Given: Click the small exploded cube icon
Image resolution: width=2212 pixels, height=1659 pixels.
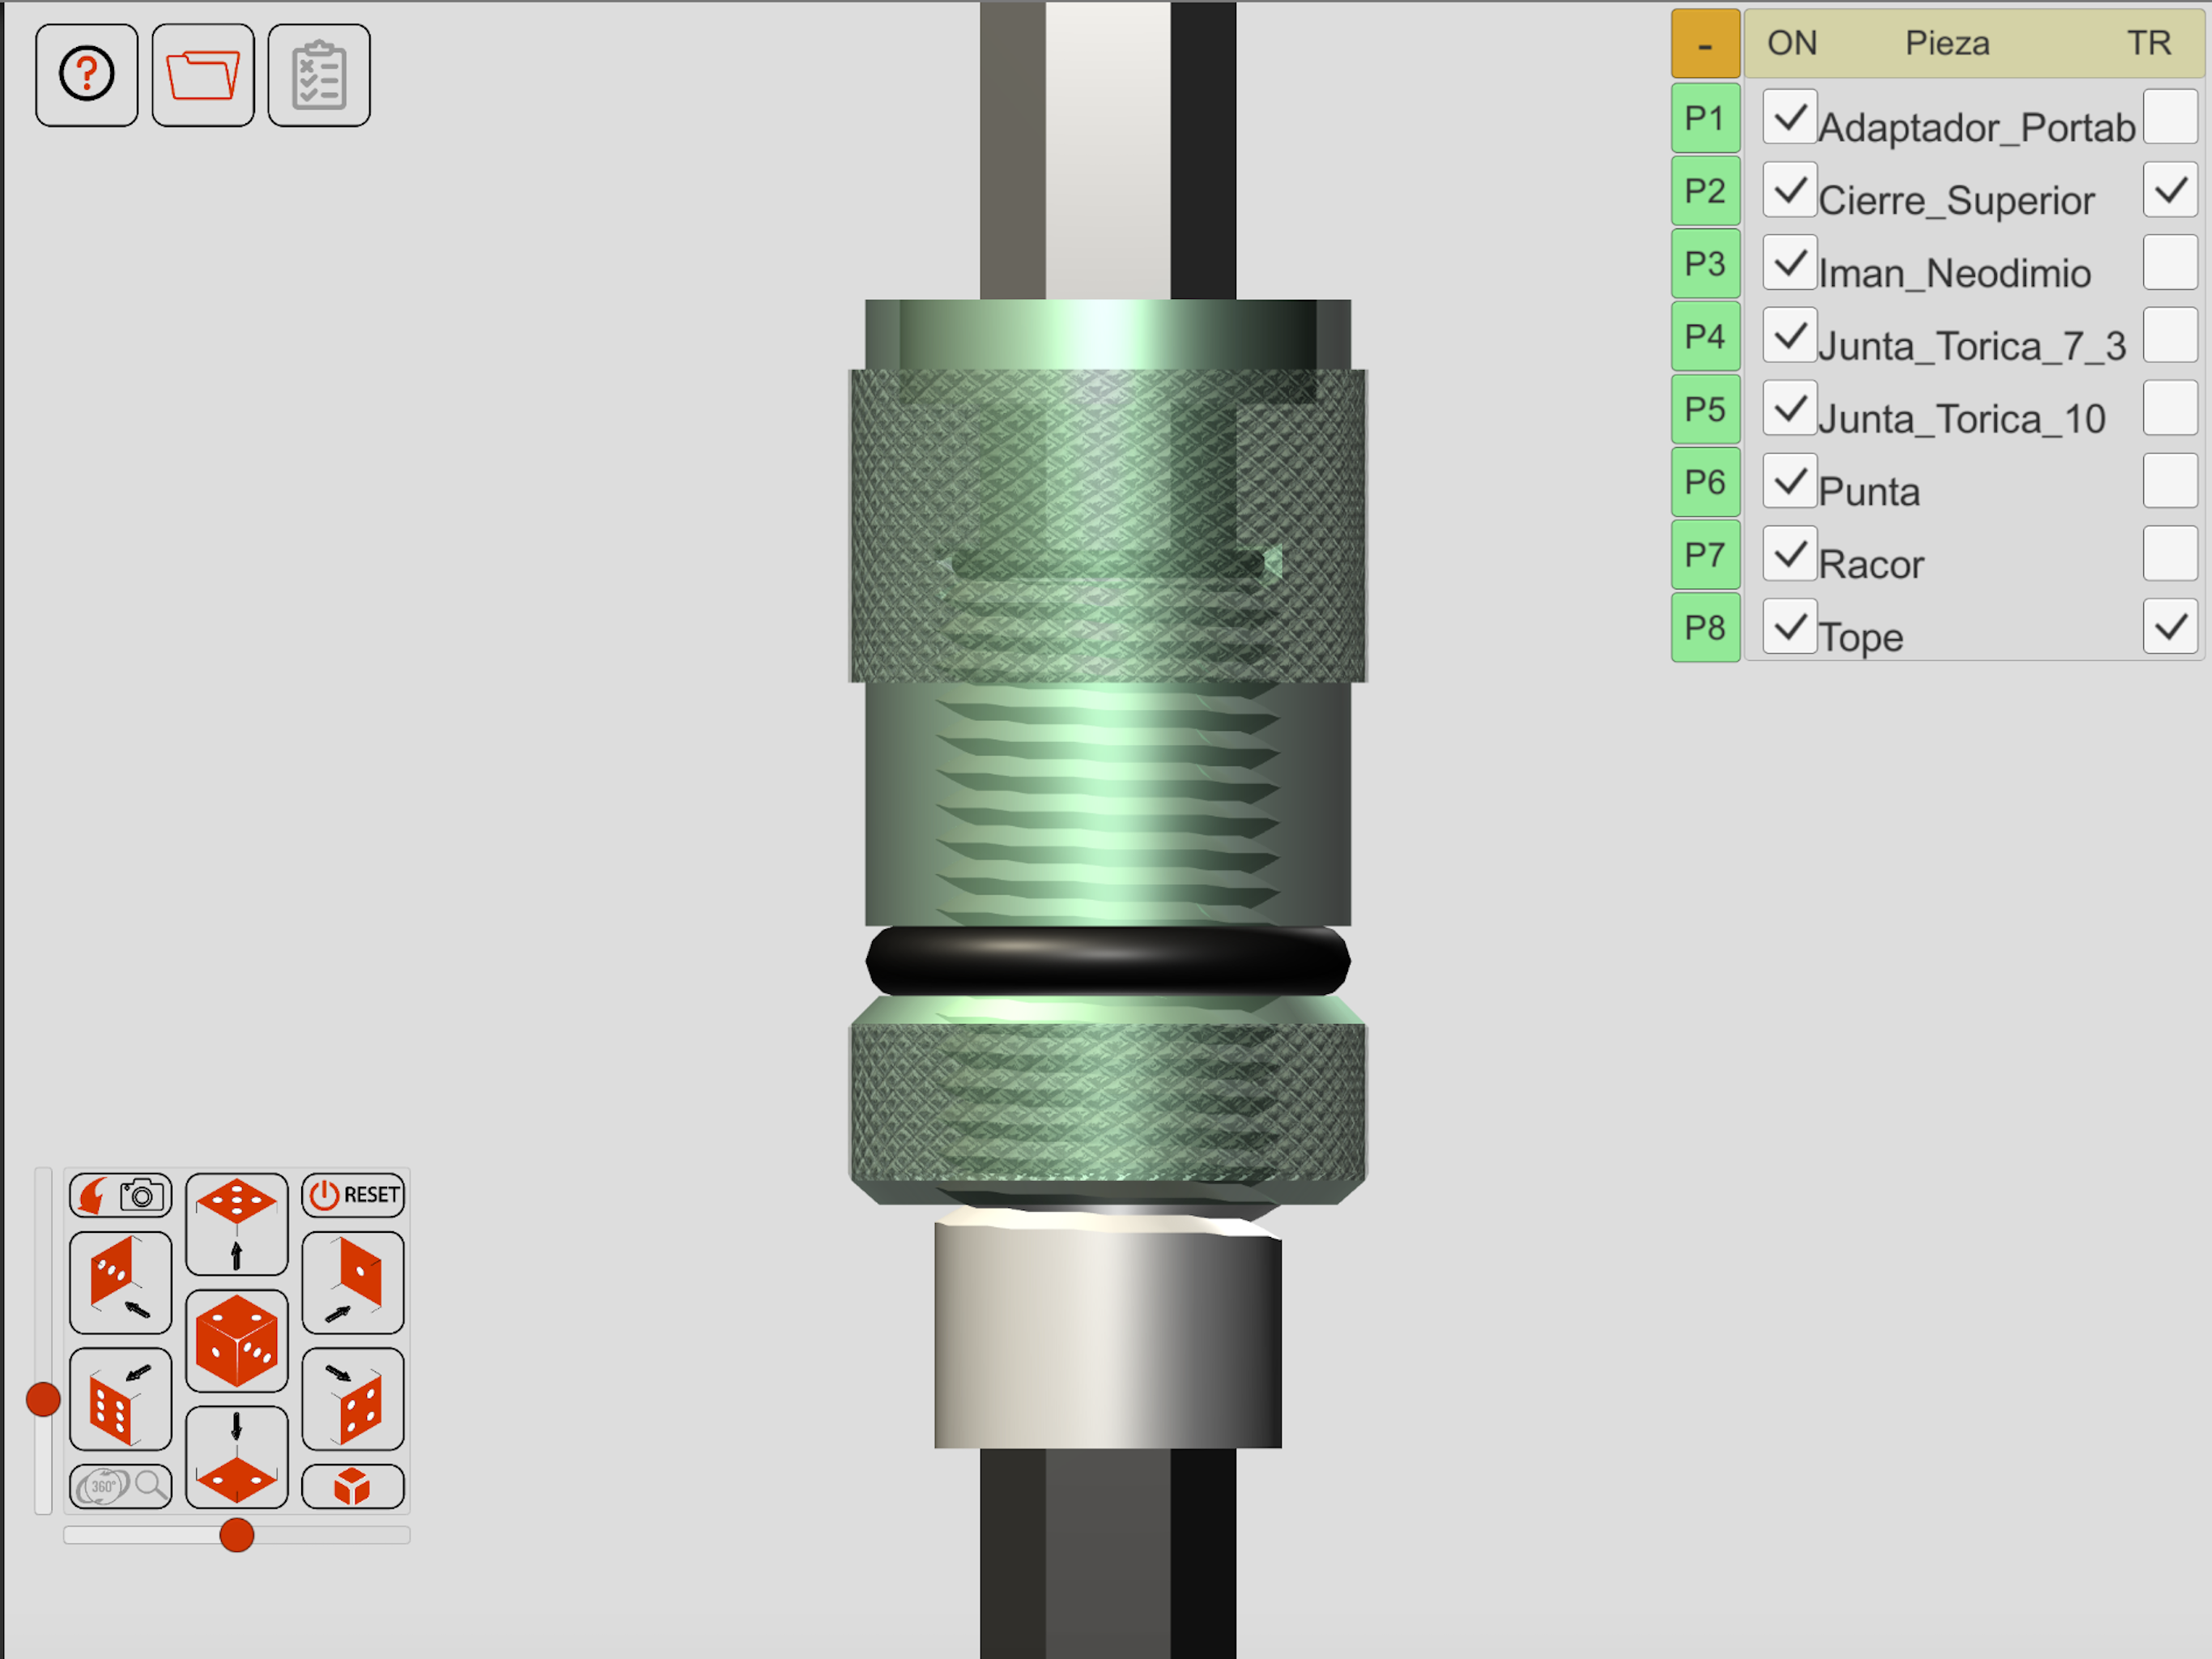Looking at the screenshot, I should 353,1486.
